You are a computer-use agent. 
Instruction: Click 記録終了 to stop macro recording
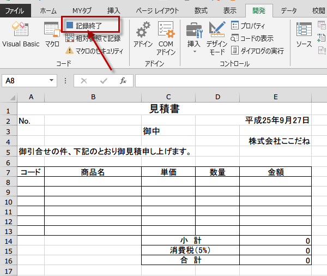(84, 26)
